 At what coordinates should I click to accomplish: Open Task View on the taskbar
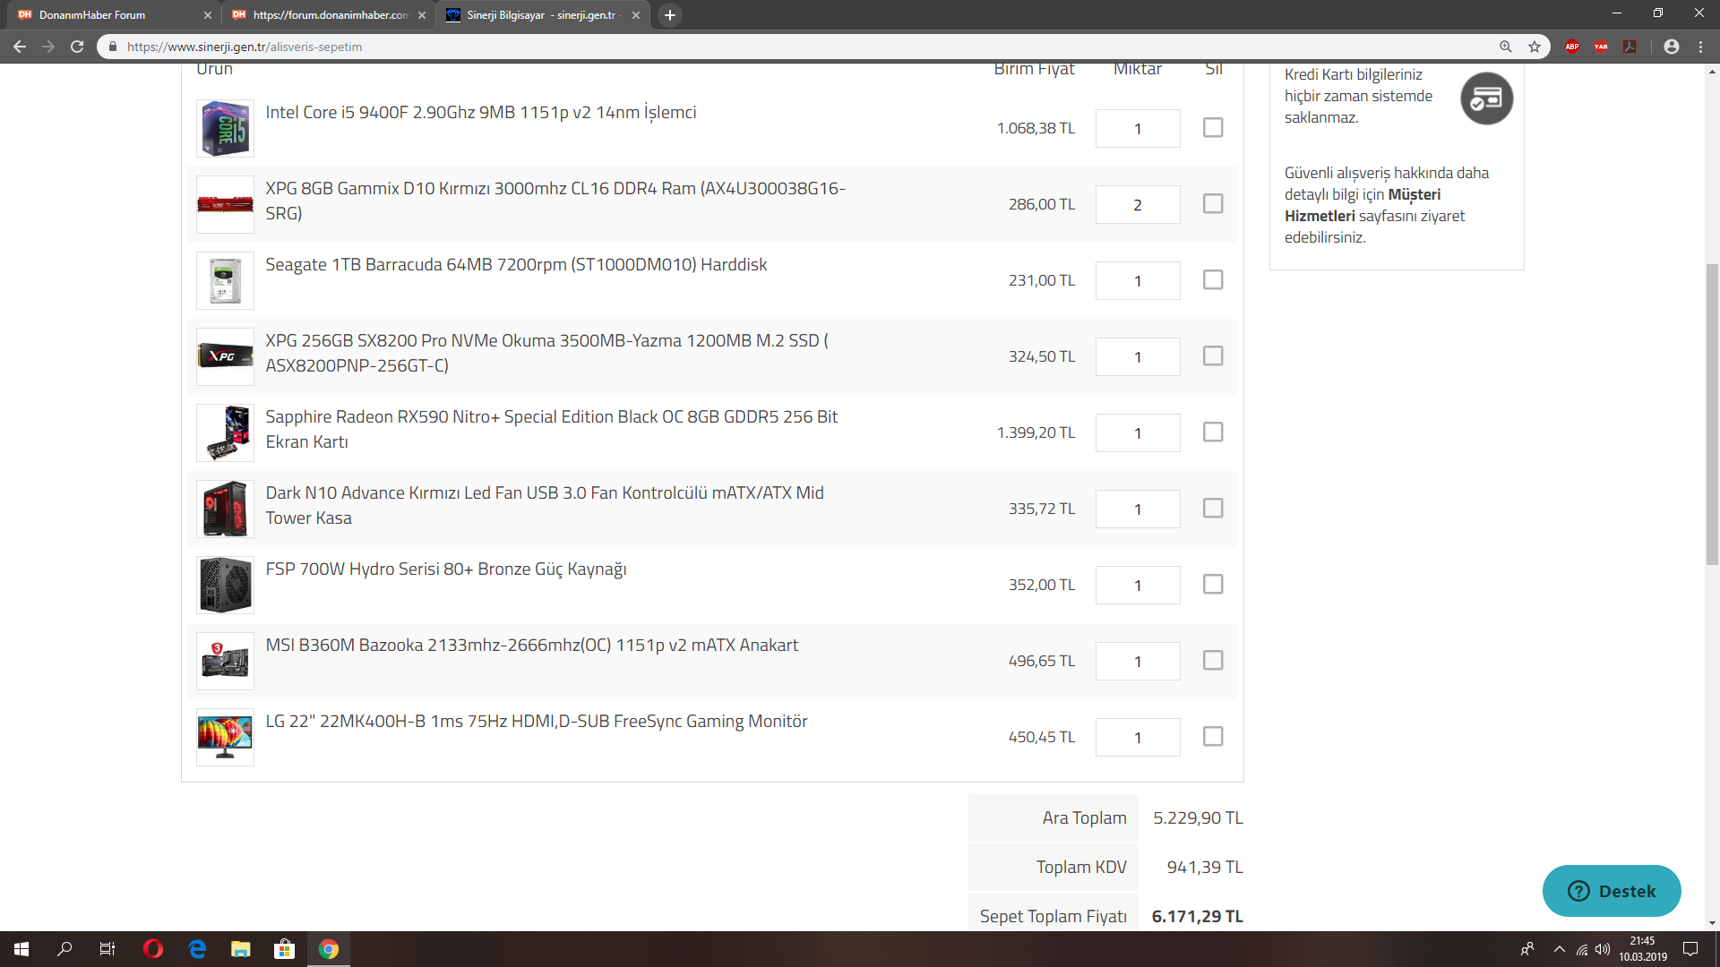(107, 949)
